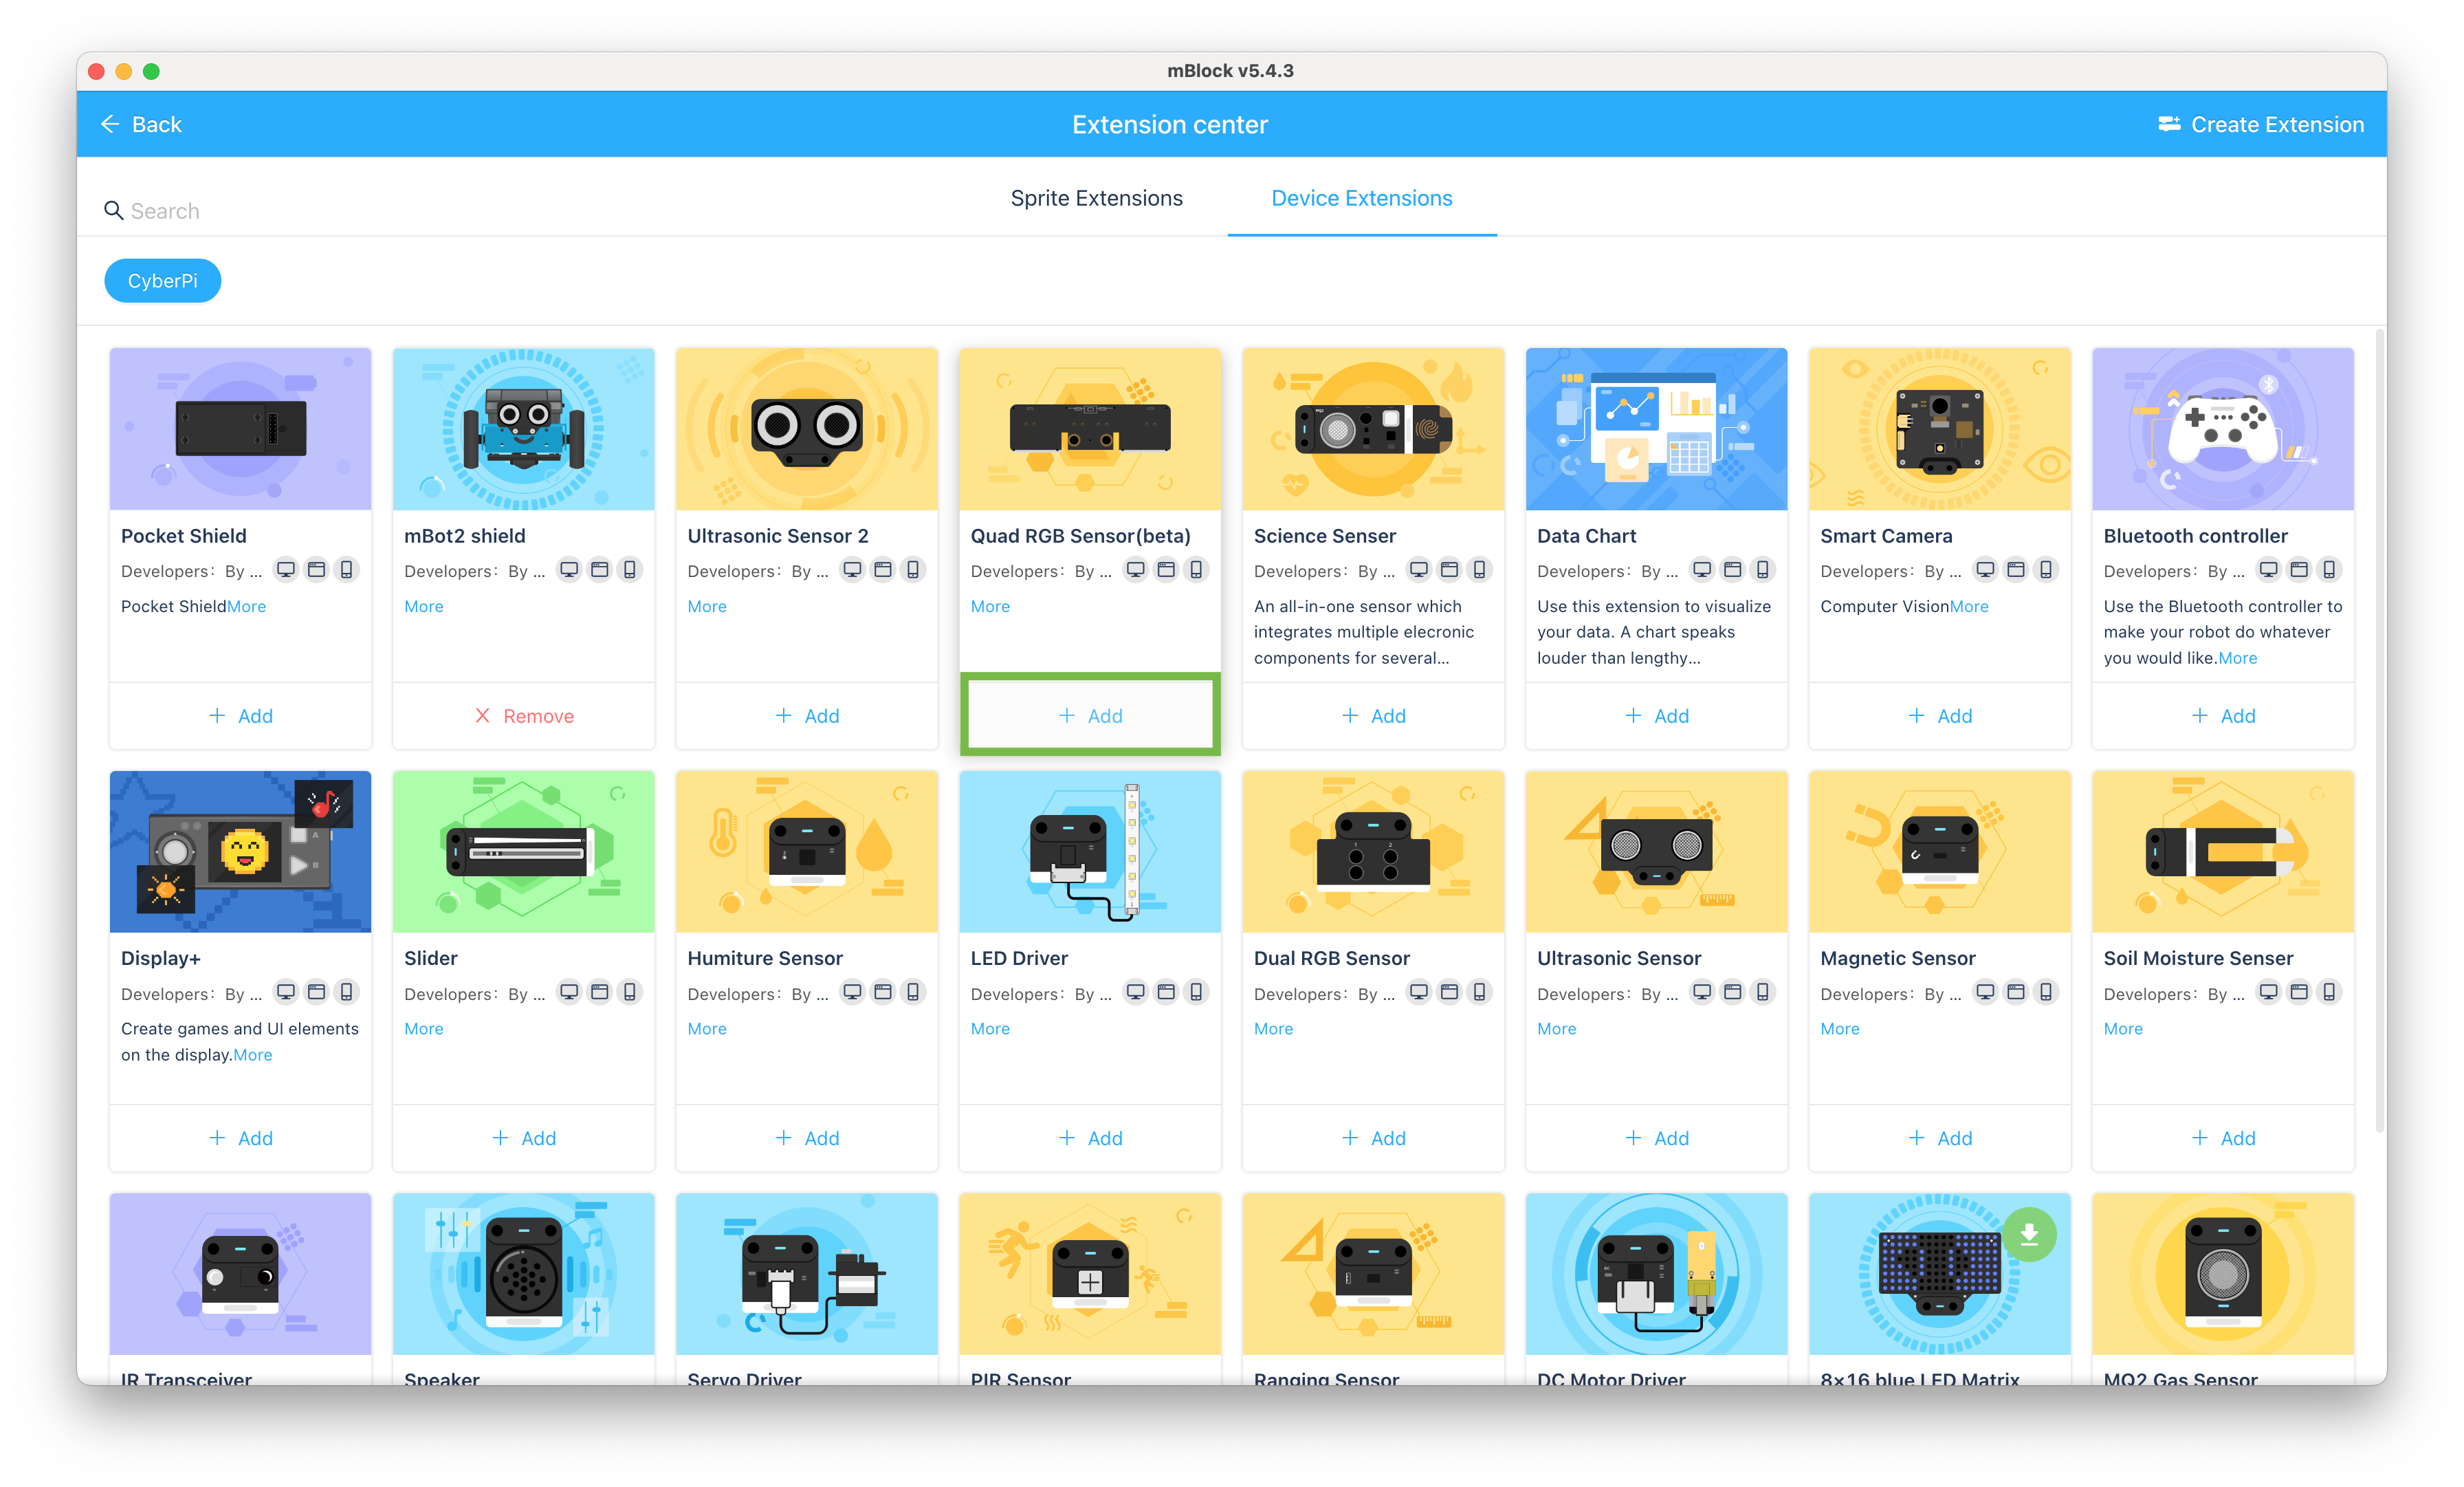Add the Science Senser extension
The image size is (2464, 1487).
coord(1373,715)
